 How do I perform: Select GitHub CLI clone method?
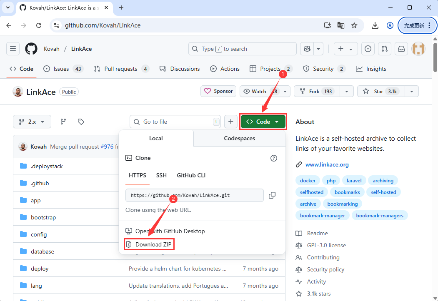click(191, 175)
